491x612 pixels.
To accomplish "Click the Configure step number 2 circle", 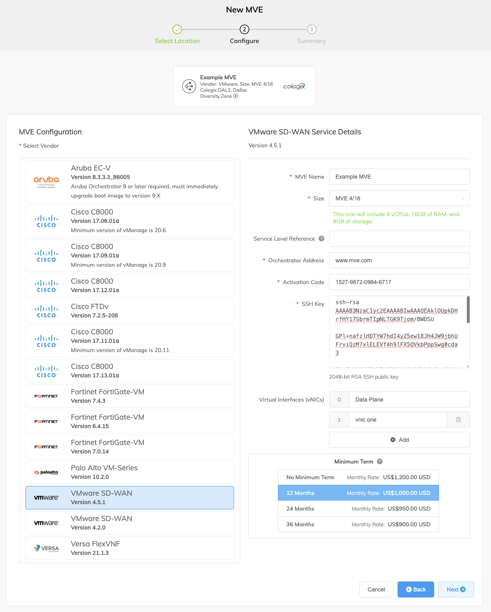I will tap(244, 29).
